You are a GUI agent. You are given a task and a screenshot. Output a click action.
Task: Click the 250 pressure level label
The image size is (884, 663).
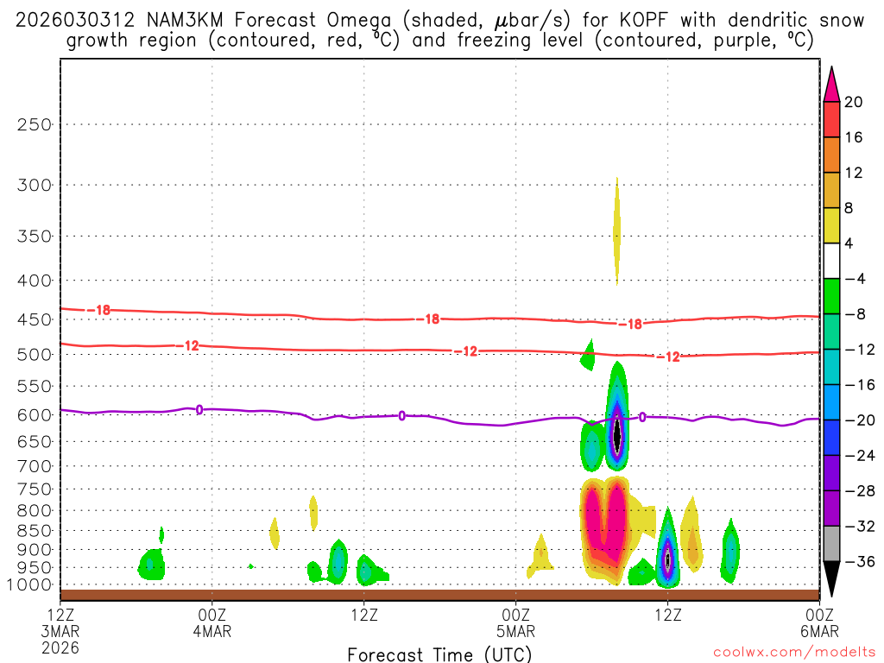pyautogui.click(x=35, y=124)
